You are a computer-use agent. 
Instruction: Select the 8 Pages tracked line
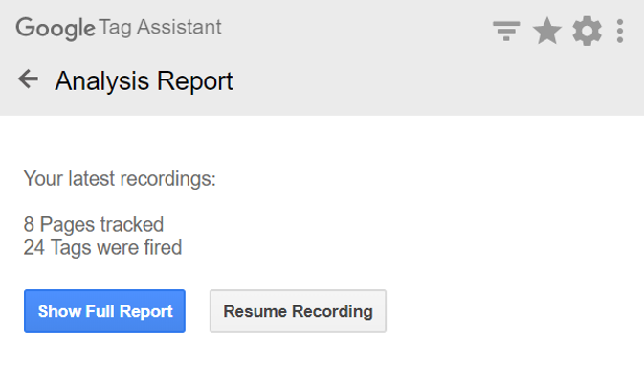tap(94, 225)
